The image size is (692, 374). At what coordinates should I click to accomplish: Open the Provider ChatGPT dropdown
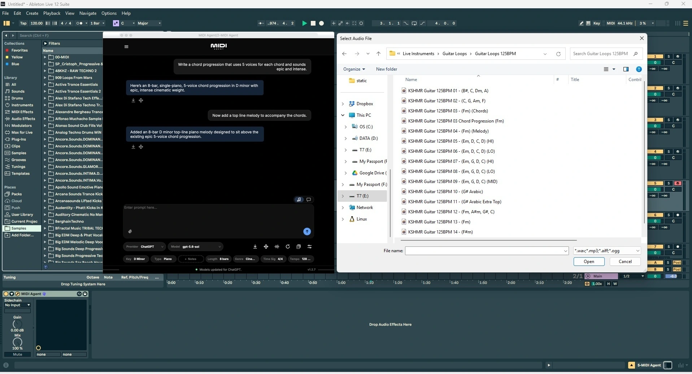point(144,247)
